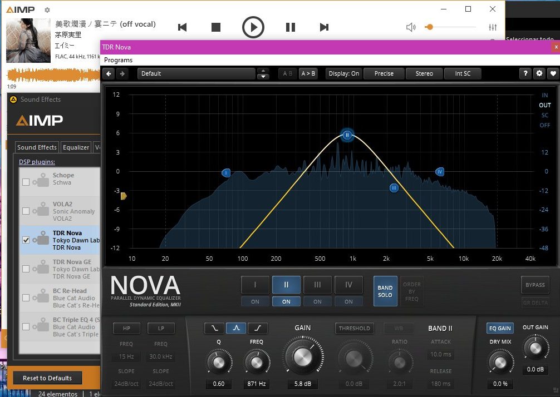Play the track in AIMP
This screenshot has height=397, width=560.
coord(253,27)
